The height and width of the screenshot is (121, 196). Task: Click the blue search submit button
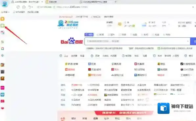[x=193, y=41]
